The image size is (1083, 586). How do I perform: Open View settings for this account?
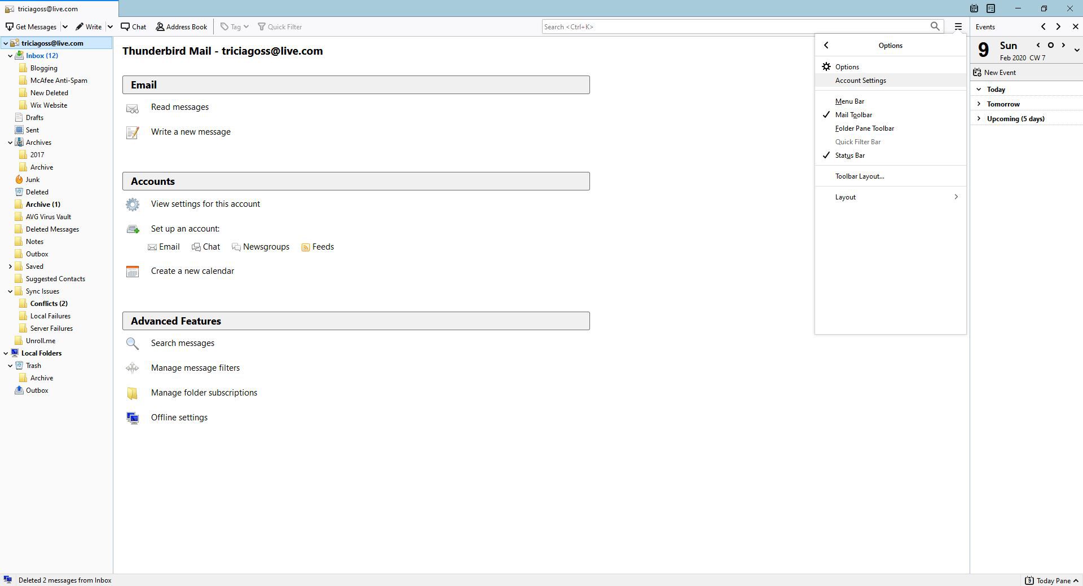205,204
